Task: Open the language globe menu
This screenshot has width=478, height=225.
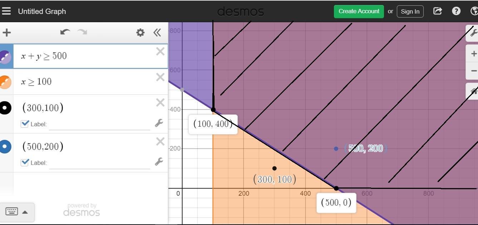Action: click(x=474, y=11)
